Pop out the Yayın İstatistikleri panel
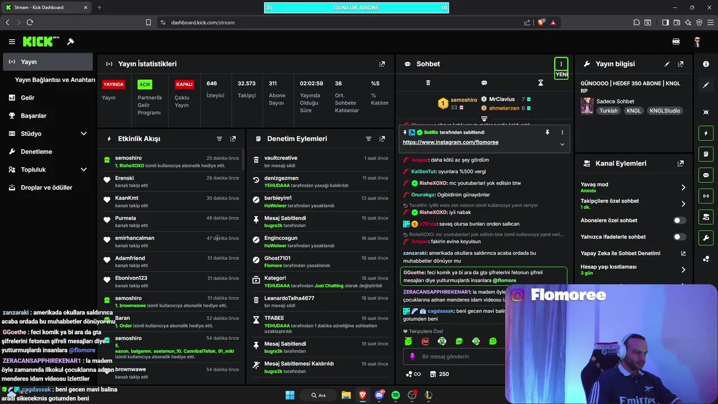 382,64
